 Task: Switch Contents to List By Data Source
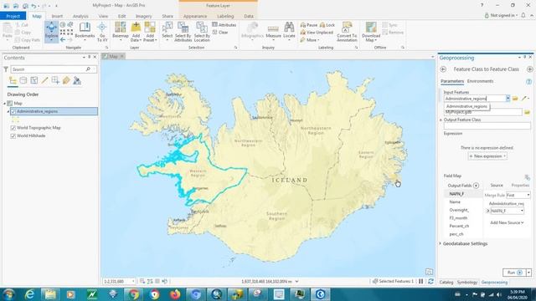(23, 80)
